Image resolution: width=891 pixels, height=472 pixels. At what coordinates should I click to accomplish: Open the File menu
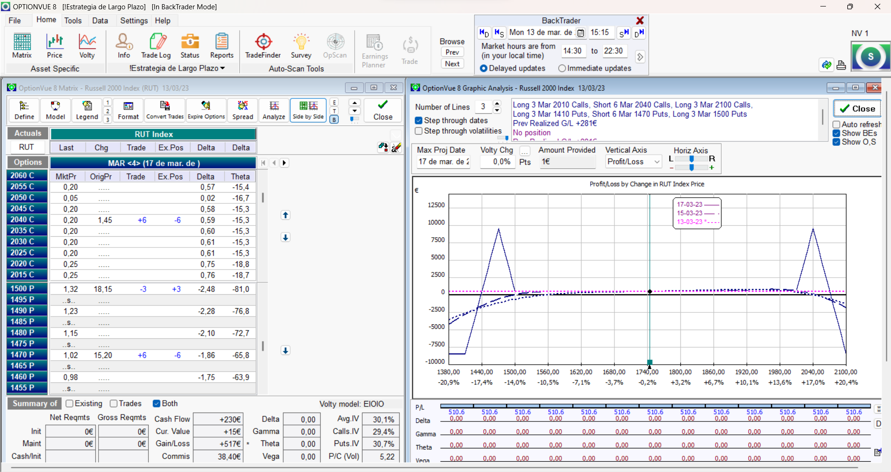click(15, 20)
